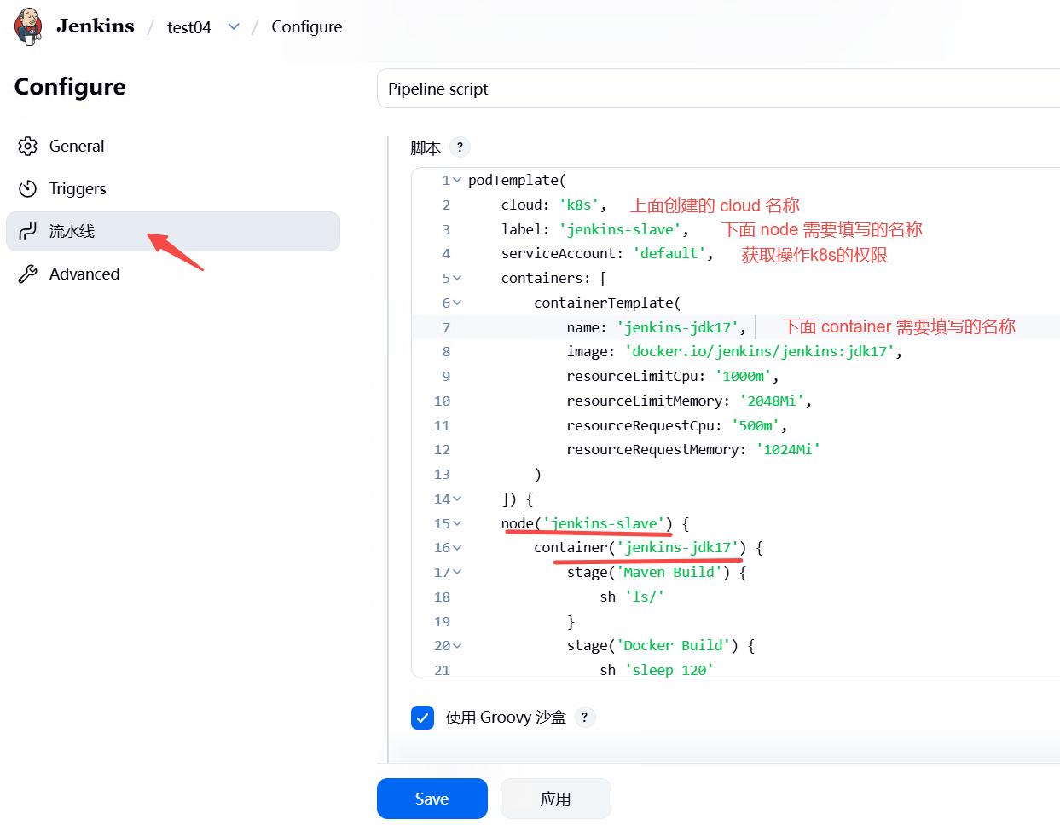Click 'jenkins-jdk17' inside the container() call
The image size is (1060, 825).
[x=677, y=548]
